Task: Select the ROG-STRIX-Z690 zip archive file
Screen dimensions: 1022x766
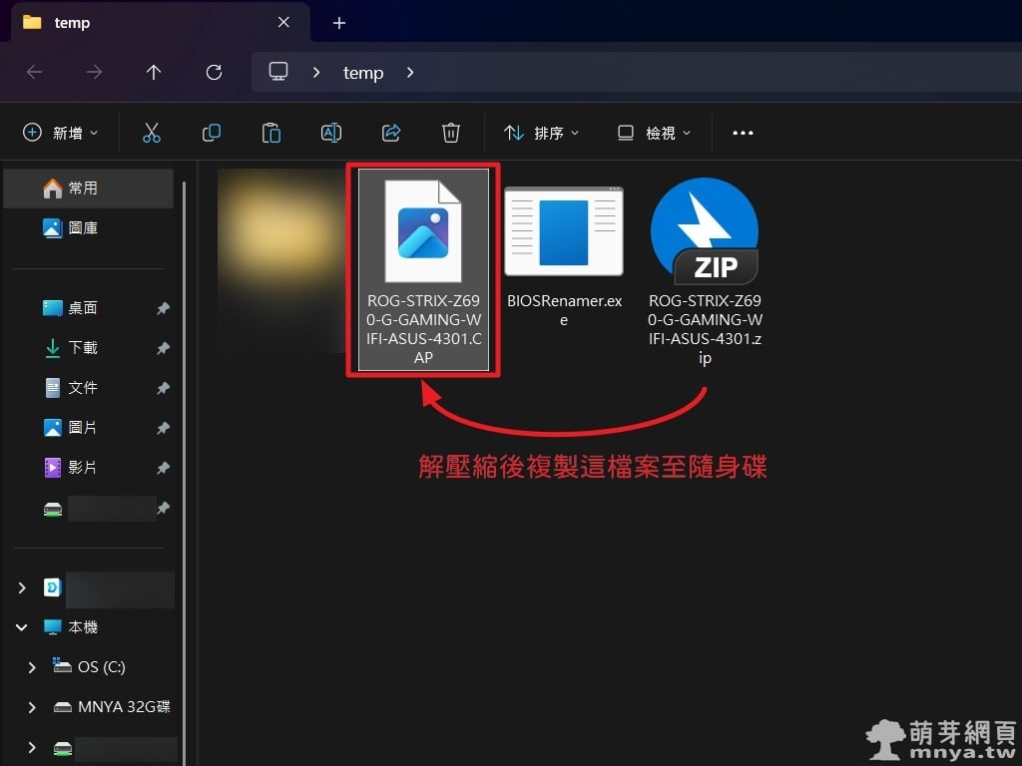Action: [705, 269]
